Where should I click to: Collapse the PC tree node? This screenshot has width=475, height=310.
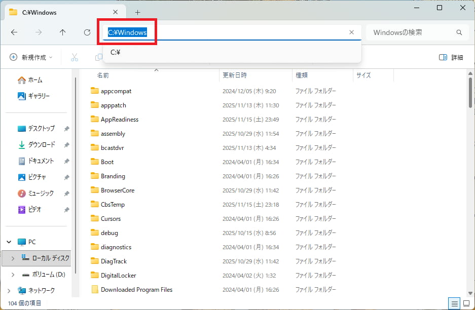[9, 242]
